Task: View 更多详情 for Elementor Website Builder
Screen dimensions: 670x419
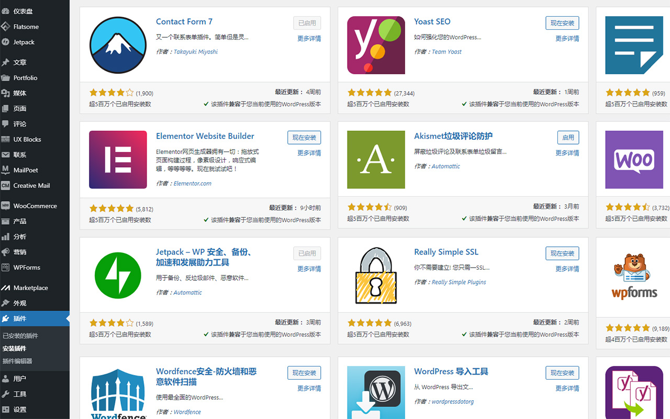Action: pyautogui.click(x=309, y=153)
